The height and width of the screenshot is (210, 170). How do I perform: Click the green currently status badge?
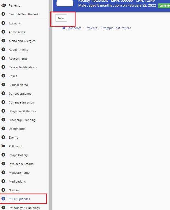point(164,5)
